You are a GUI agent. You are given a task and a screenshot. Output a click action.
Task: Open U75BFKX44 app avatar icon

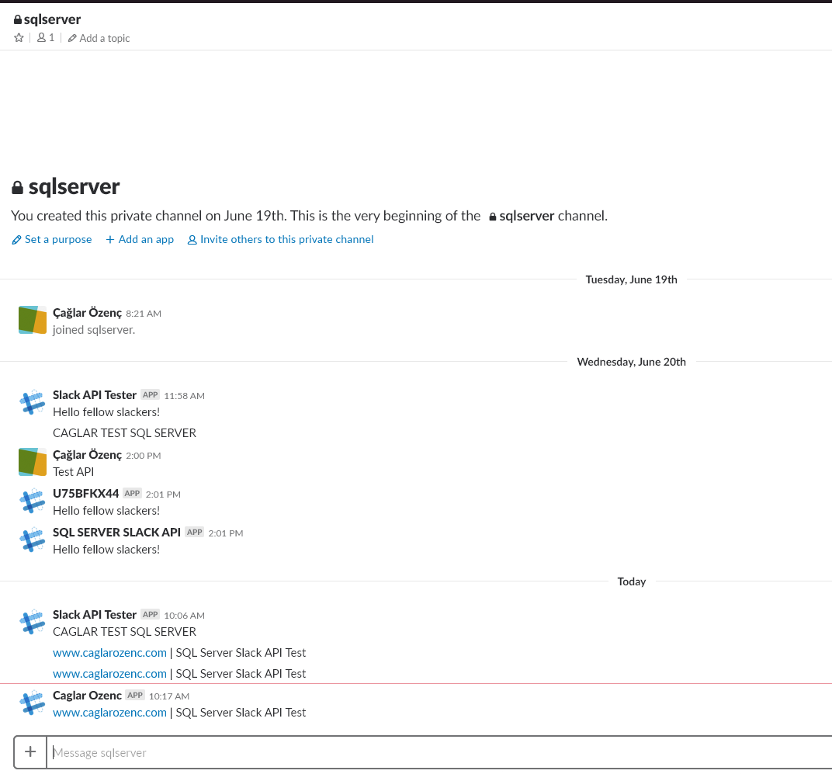pyautogui.click(x=33, y=501)
